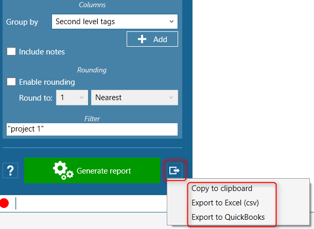Tick the Enable rounding checkbox

pyautogui.click(x=11, y=82)
